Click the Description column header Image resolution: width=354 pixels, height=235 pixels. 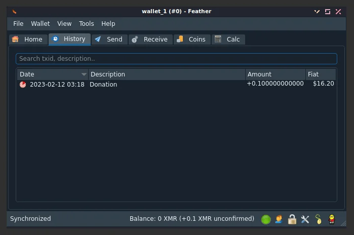[x=167, y=74]
